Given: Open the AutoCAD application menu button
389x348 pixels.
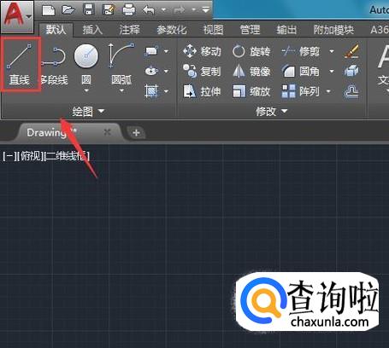Looking at the screenshot, I should point(16,16).
